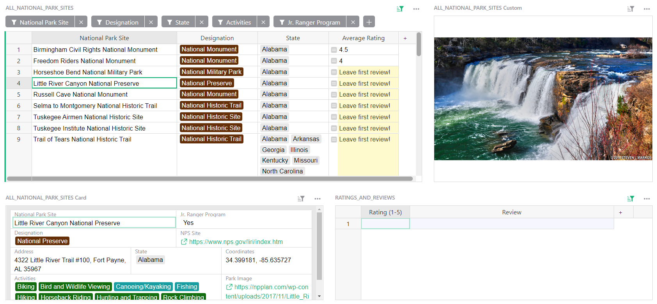Remove the Jr. Ranger Program filter
This screenshot has width=657, height=304.
click(353, 22)
